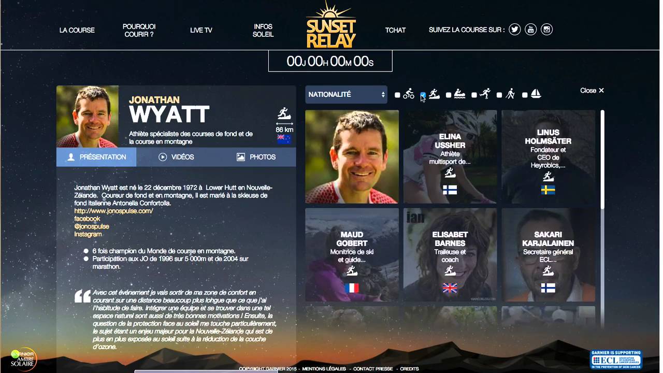Click the cycling filter icon
This screenshot has width=663, height=373.
(409, 94)
